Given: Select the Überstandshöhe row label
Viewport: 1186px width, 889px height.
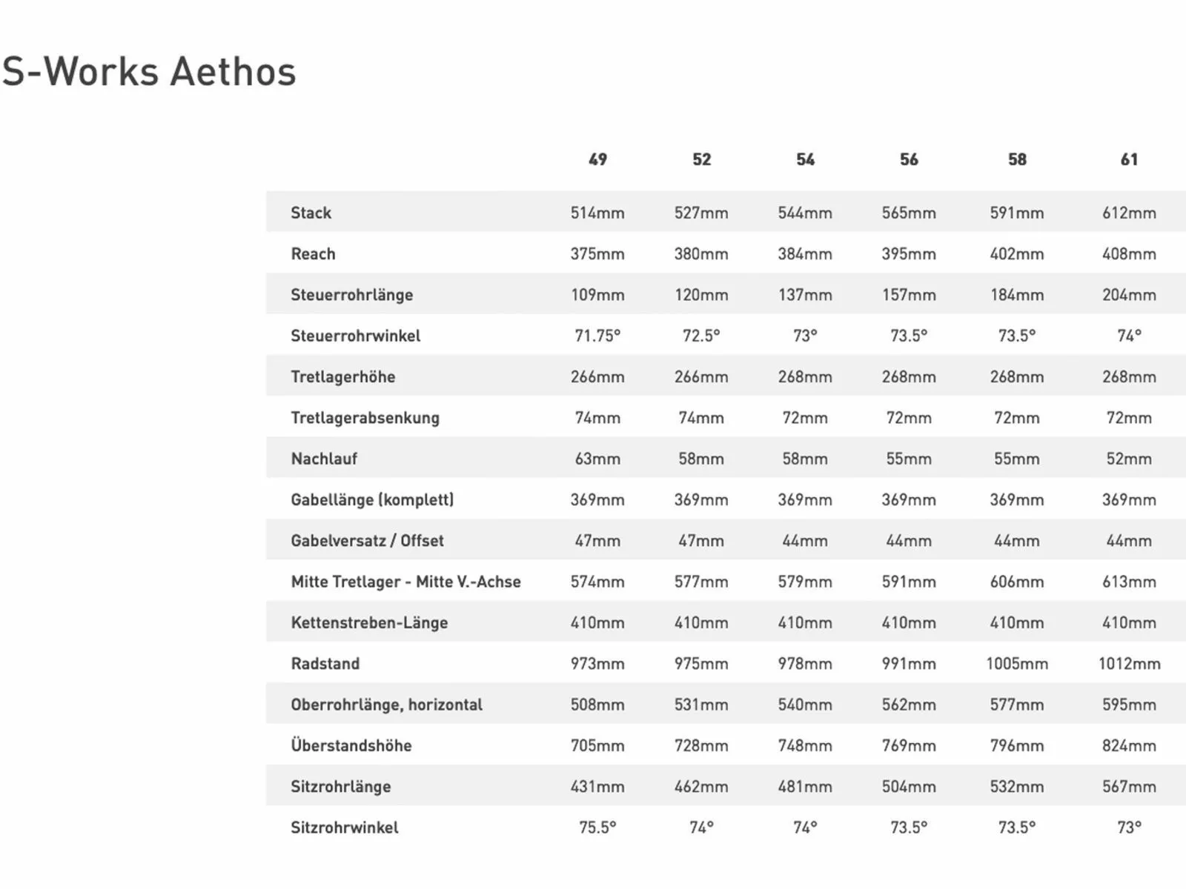Looking at the screenshot, I should 351,746.
